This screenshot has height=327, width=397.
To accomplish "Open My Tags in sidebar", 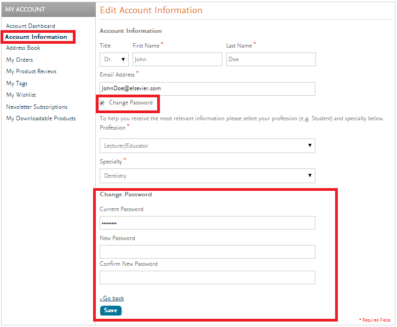I will [x=17, y=83].
